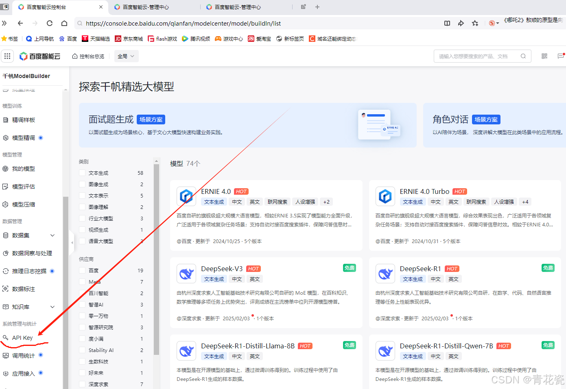The width and height of the screenshot is (566, 389).
Task: Click the browser address bar URL
Action: [183, 24]
